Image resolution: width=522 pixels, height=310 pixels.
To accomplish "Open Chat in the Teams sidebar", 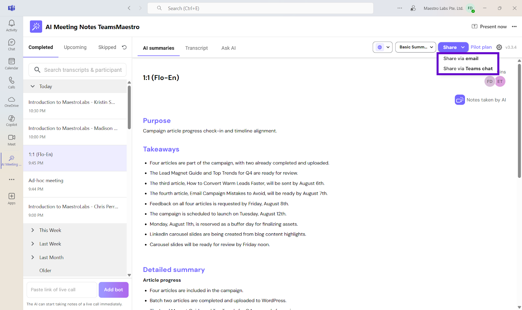I will [11, 45].
